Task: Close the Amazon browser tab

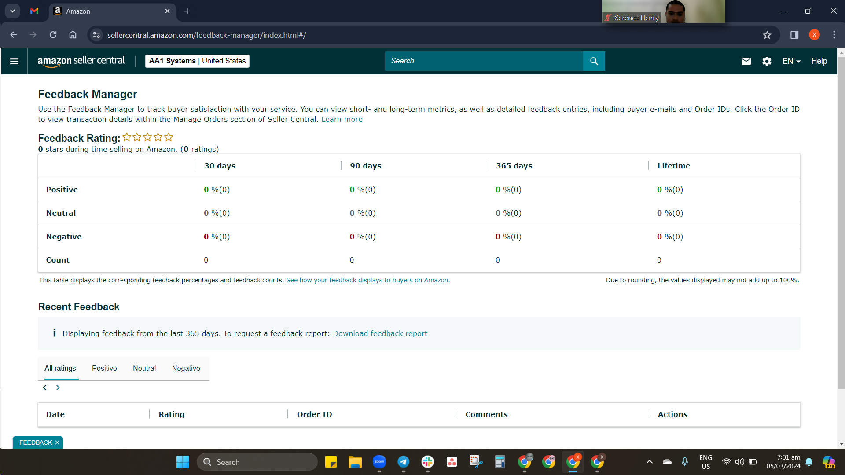Action: (x=167, y=11)
